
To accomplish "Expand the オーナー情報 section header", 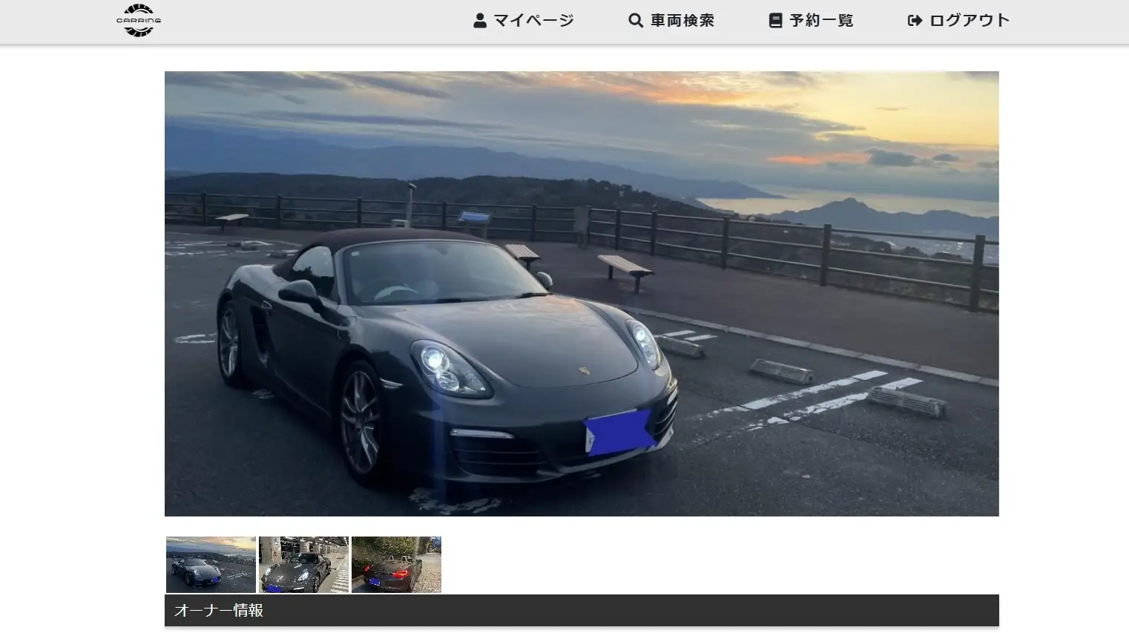I will tap(581, 610).
